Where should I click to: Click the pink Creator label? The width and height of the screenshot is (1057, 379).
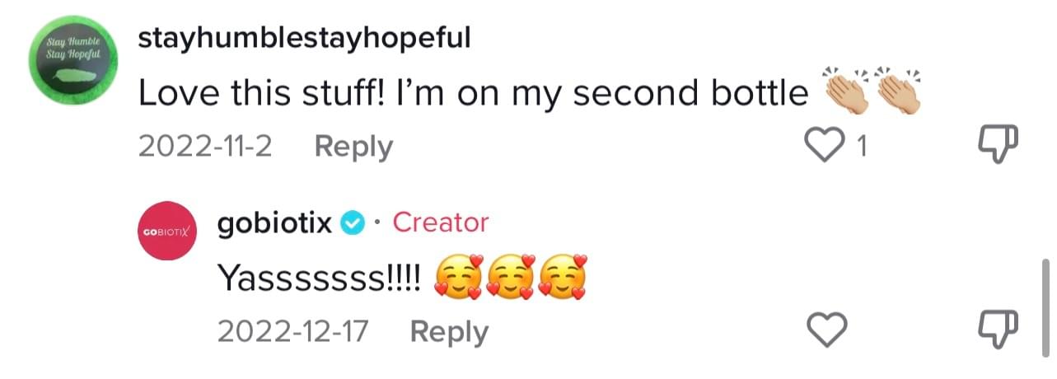tap(441, 222)
